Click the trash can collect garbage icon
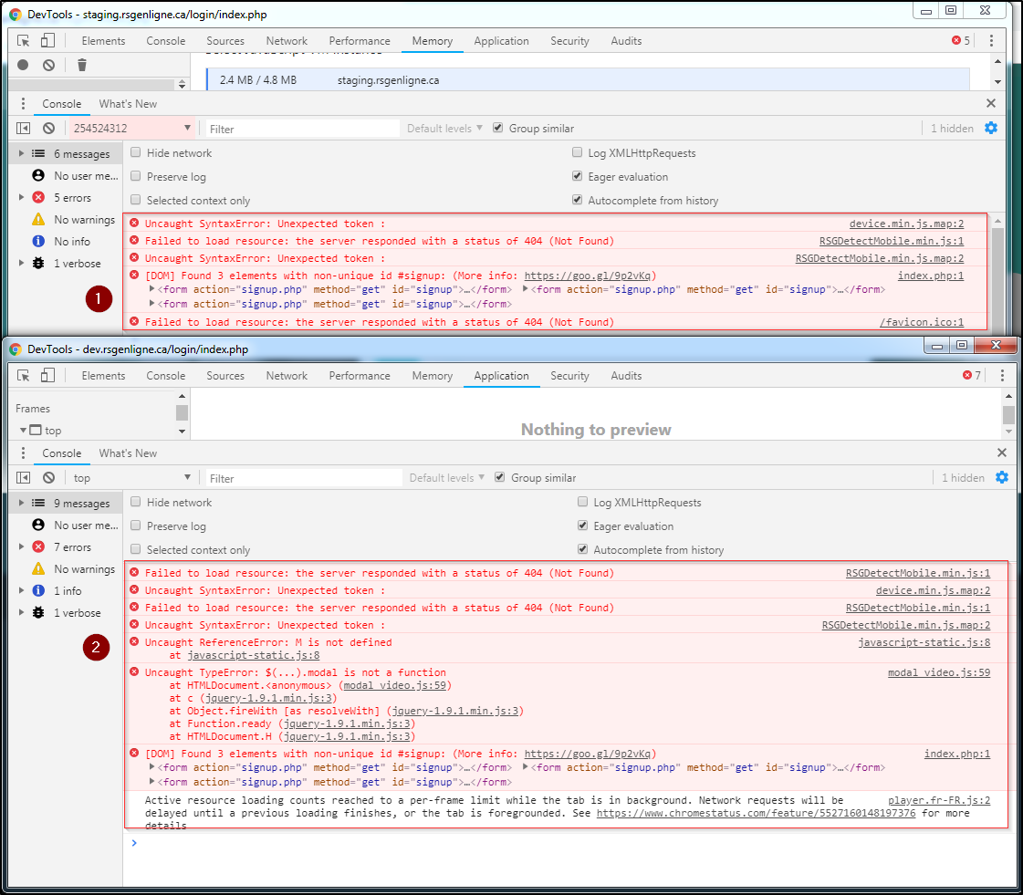The width and height of the screenshot is (1023, 895). (x=82, y=65)
